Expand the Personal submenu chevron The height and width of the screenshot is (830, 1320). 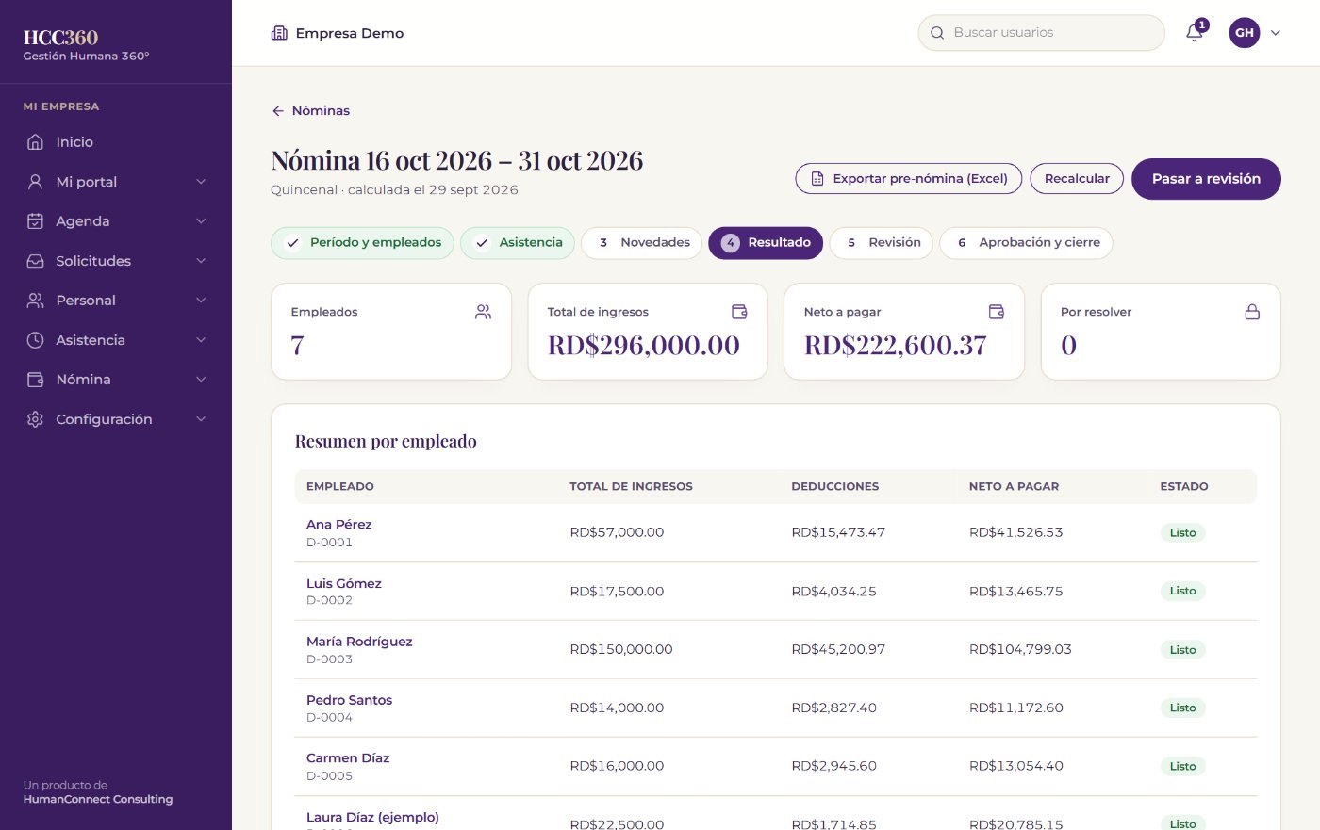[x=201, y=301]
